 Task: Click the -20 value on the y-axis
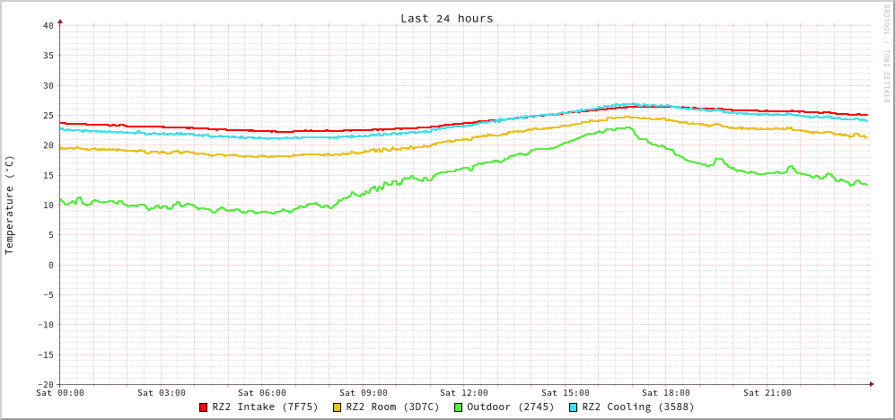coord(45,384)
